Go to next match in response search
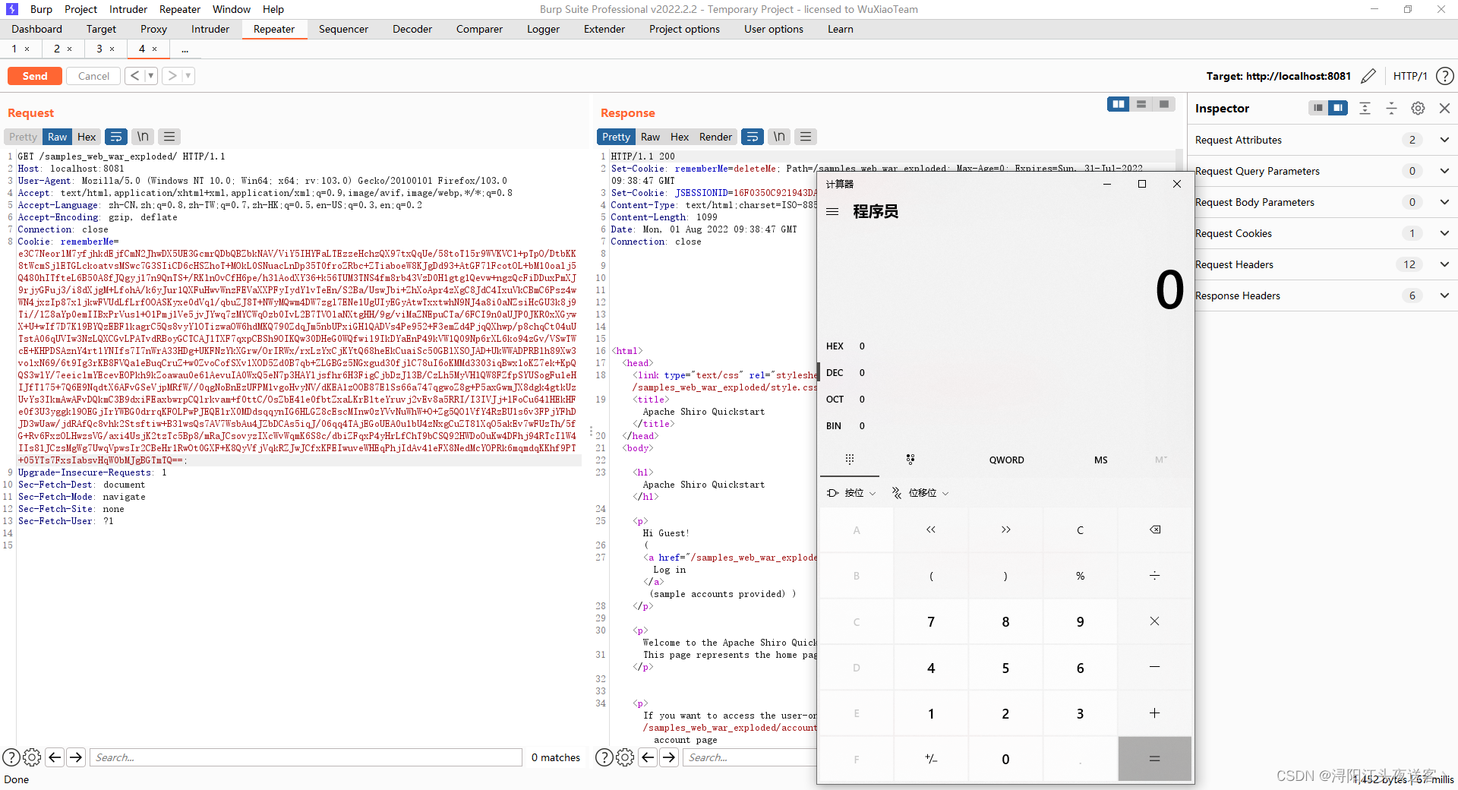This screenshot has width=1458, height=790. click(669, 757)
